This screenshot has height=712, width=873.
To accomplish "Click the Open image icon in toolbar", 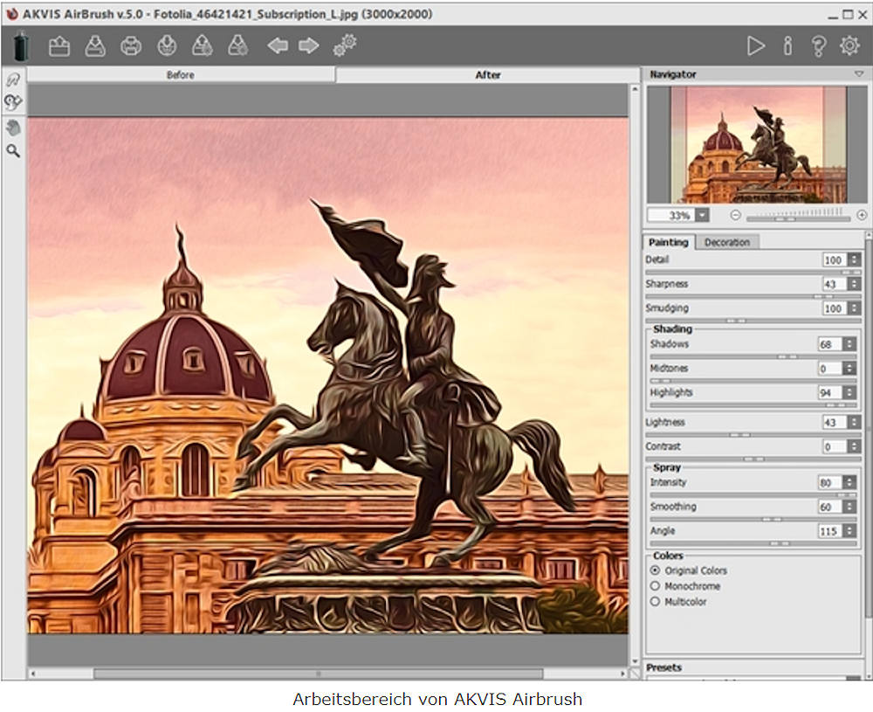I will coord(59,46).
